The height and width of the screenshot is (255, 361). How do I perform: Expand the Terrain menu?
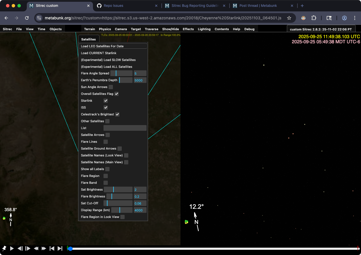coord(90,29)
